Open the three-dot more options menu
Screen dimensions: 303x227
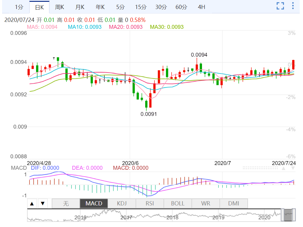[293, 6]
